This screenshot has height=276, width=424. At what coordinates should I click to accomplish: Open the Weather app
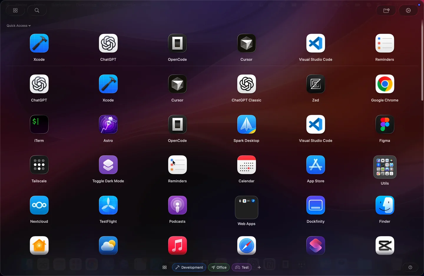coord(108,246)
